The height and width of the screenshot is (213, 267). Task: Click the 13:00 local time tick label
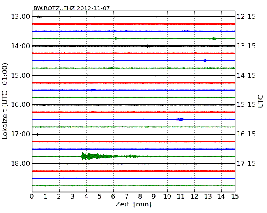tap(21, 17)
